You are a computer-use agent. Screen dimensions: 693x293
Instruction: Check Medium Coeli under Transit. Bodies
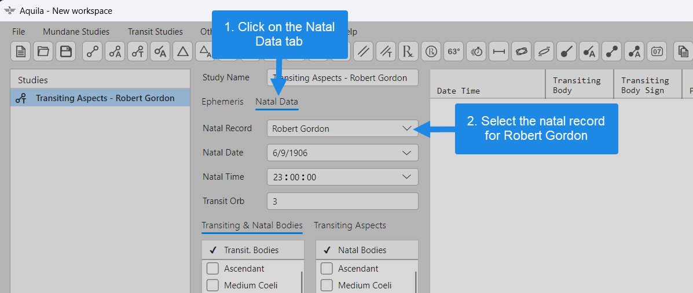(x=212, y=285)
